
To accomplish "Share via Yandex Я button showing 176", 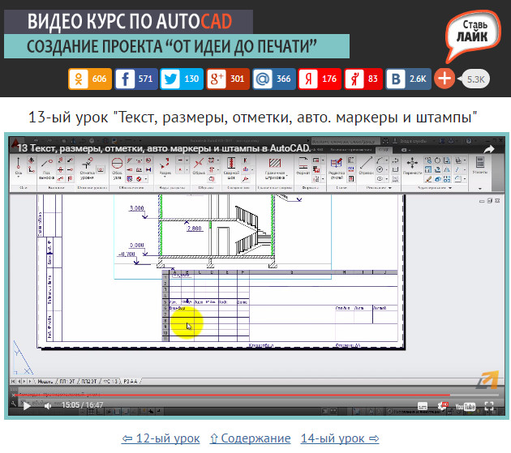I will click(x=320, y=79).
